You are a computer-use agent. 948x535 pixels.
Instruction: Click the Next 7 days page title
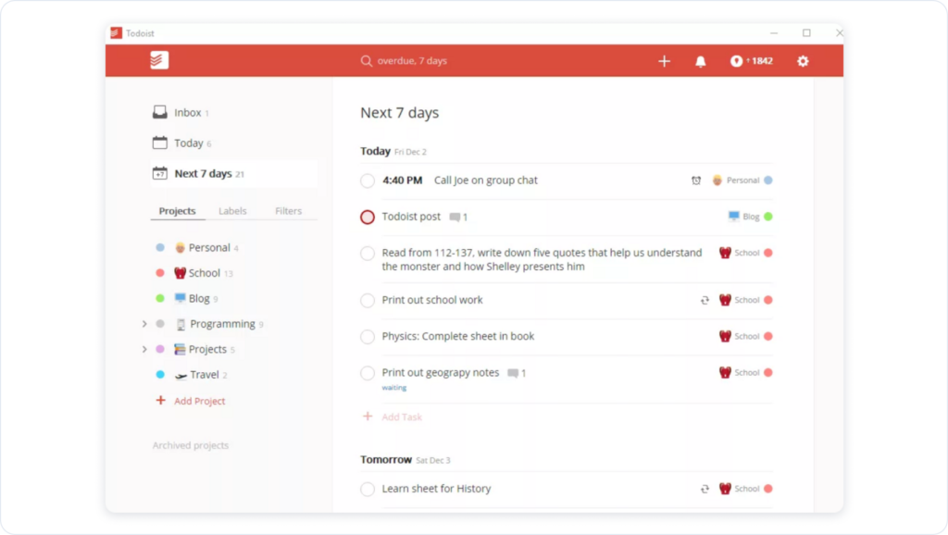[400, 112]
